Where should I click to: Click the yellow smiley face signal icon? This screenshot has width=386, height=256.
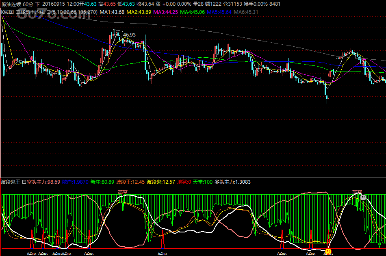coord(328,252)
